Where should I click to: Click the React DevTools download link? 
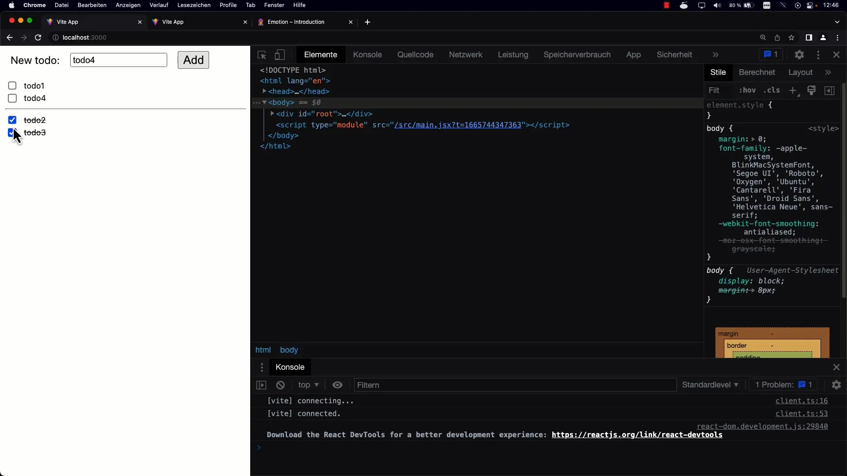637,435
